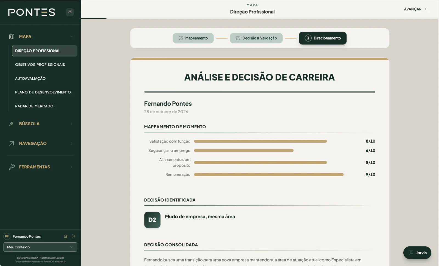Viewport: 439px width, 266px height.
Task: Click the Alinhamento com propósito progress bar
Action: tap(260, 162)
